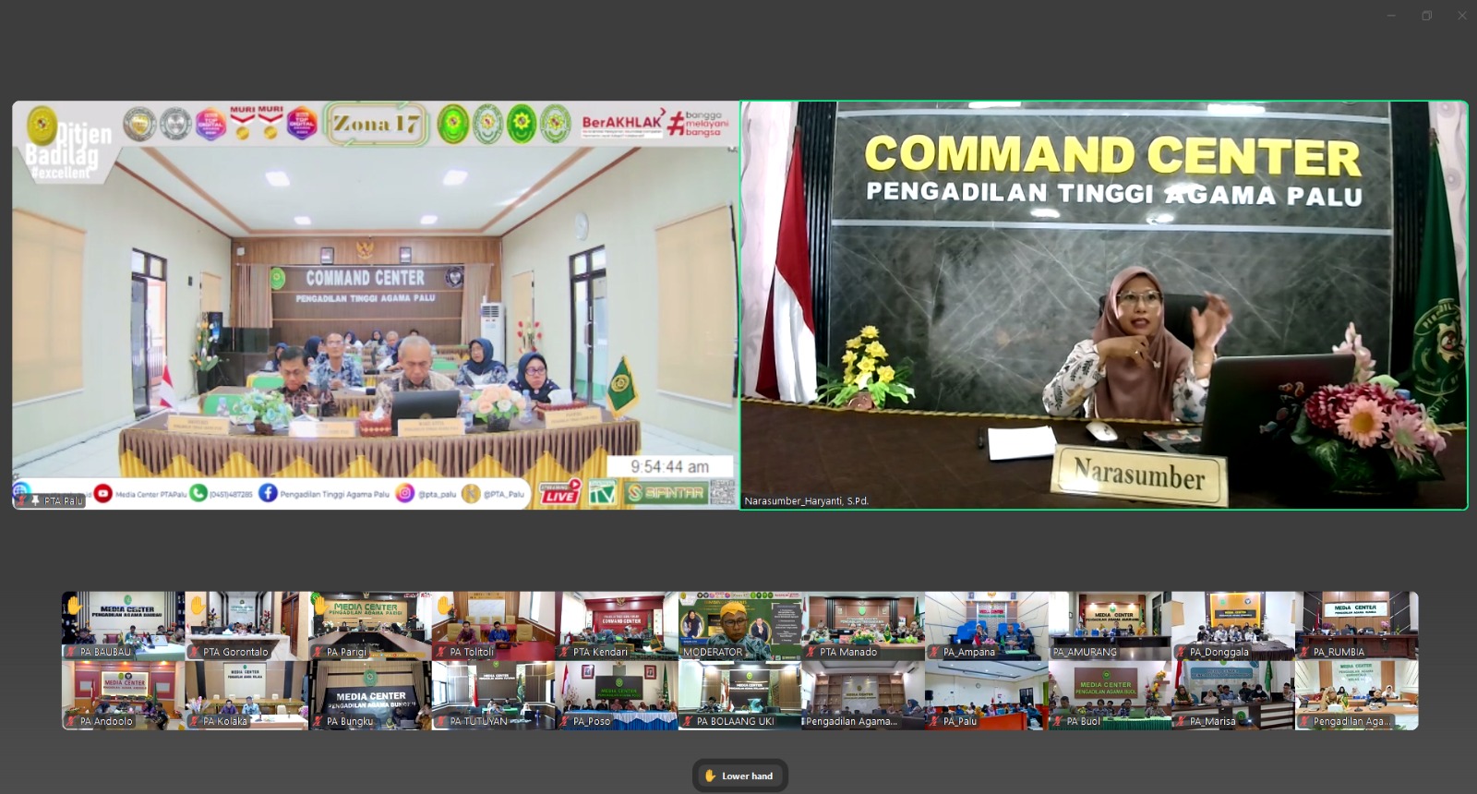Restore down the meeting window
This screenshot has height=794, width=1477.
click(x=1426, y=16)
